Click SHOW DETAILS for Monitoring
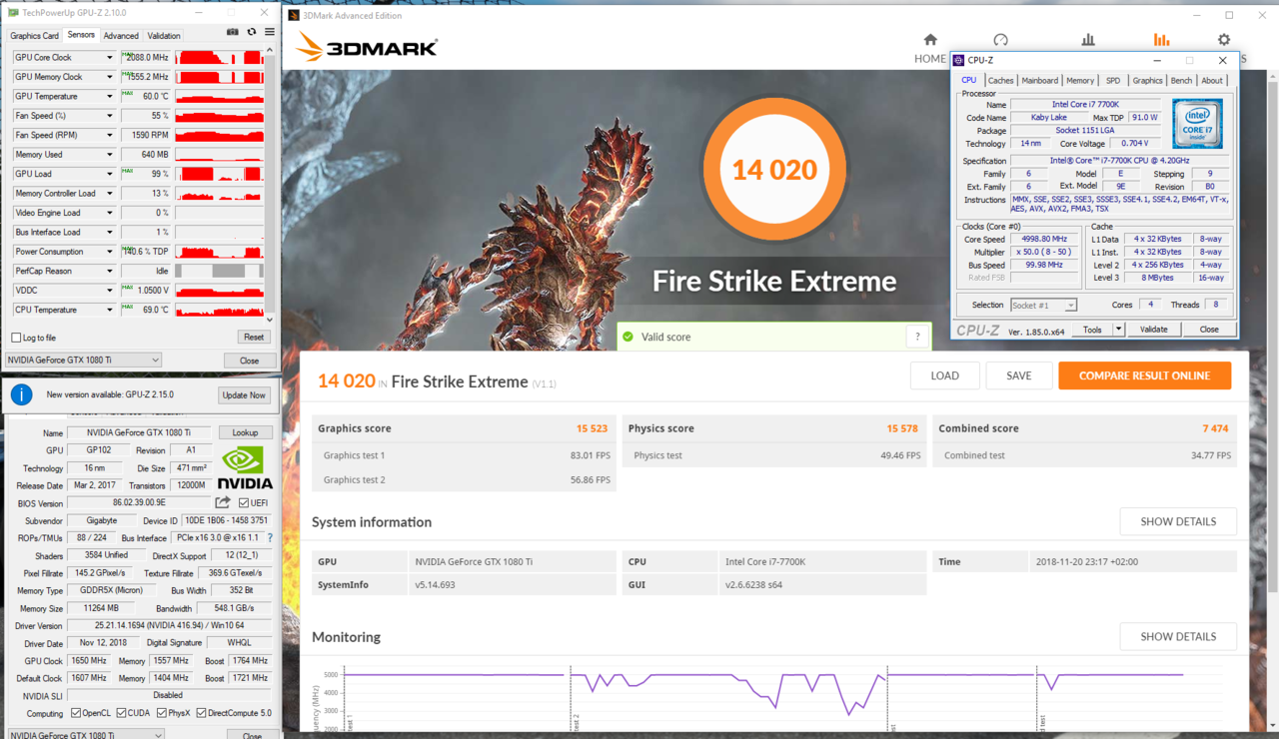1279x739 pixels. point(1178,636)
